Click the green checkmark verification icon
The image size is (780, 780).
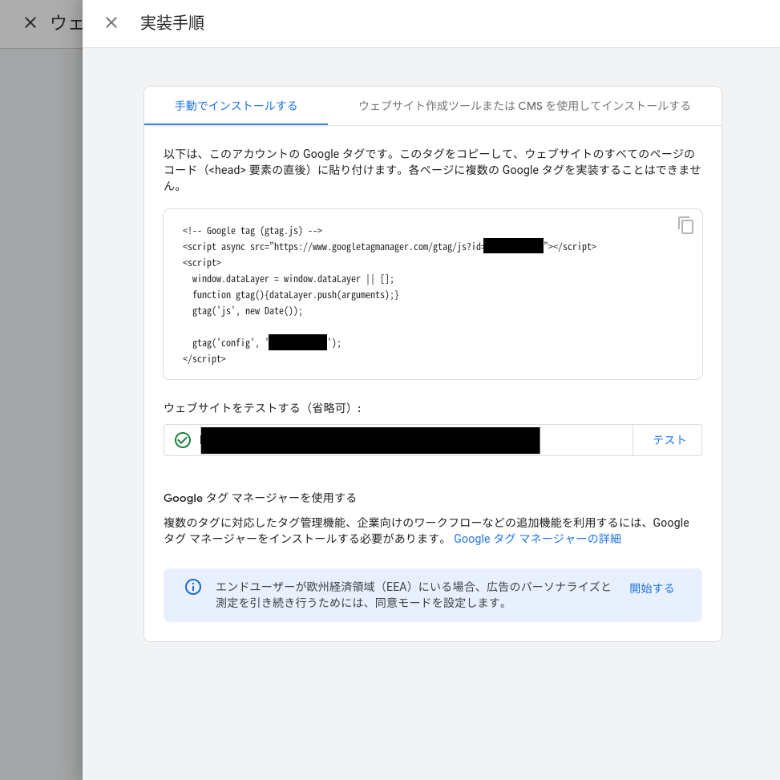(x=183, y=440)
